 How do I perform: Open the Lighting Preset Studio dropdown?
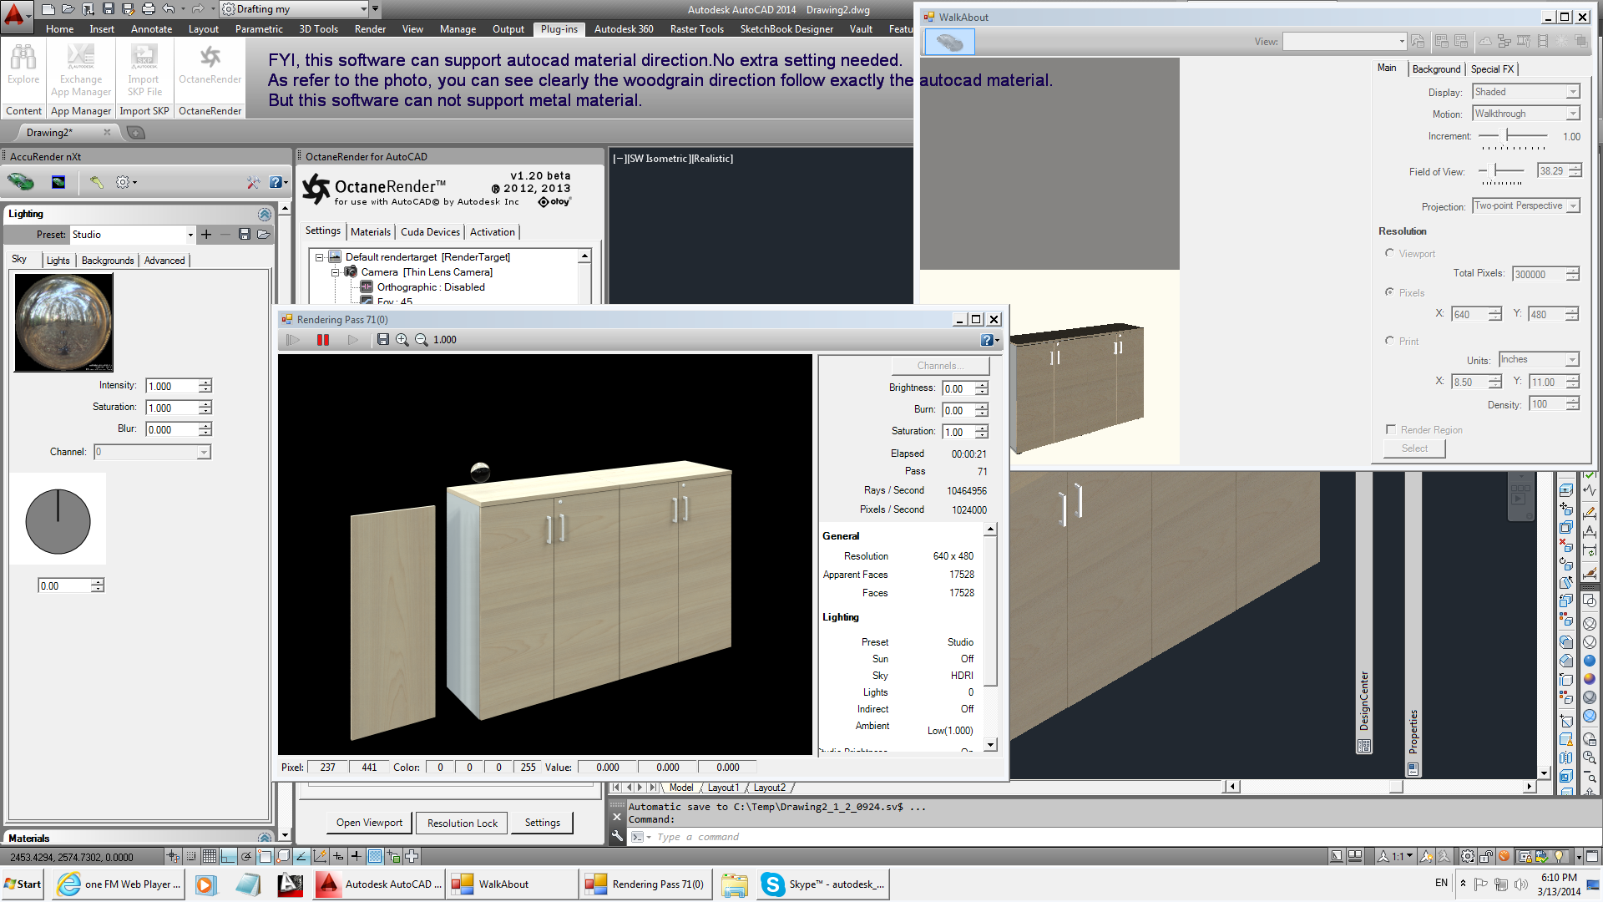[190, 235]
